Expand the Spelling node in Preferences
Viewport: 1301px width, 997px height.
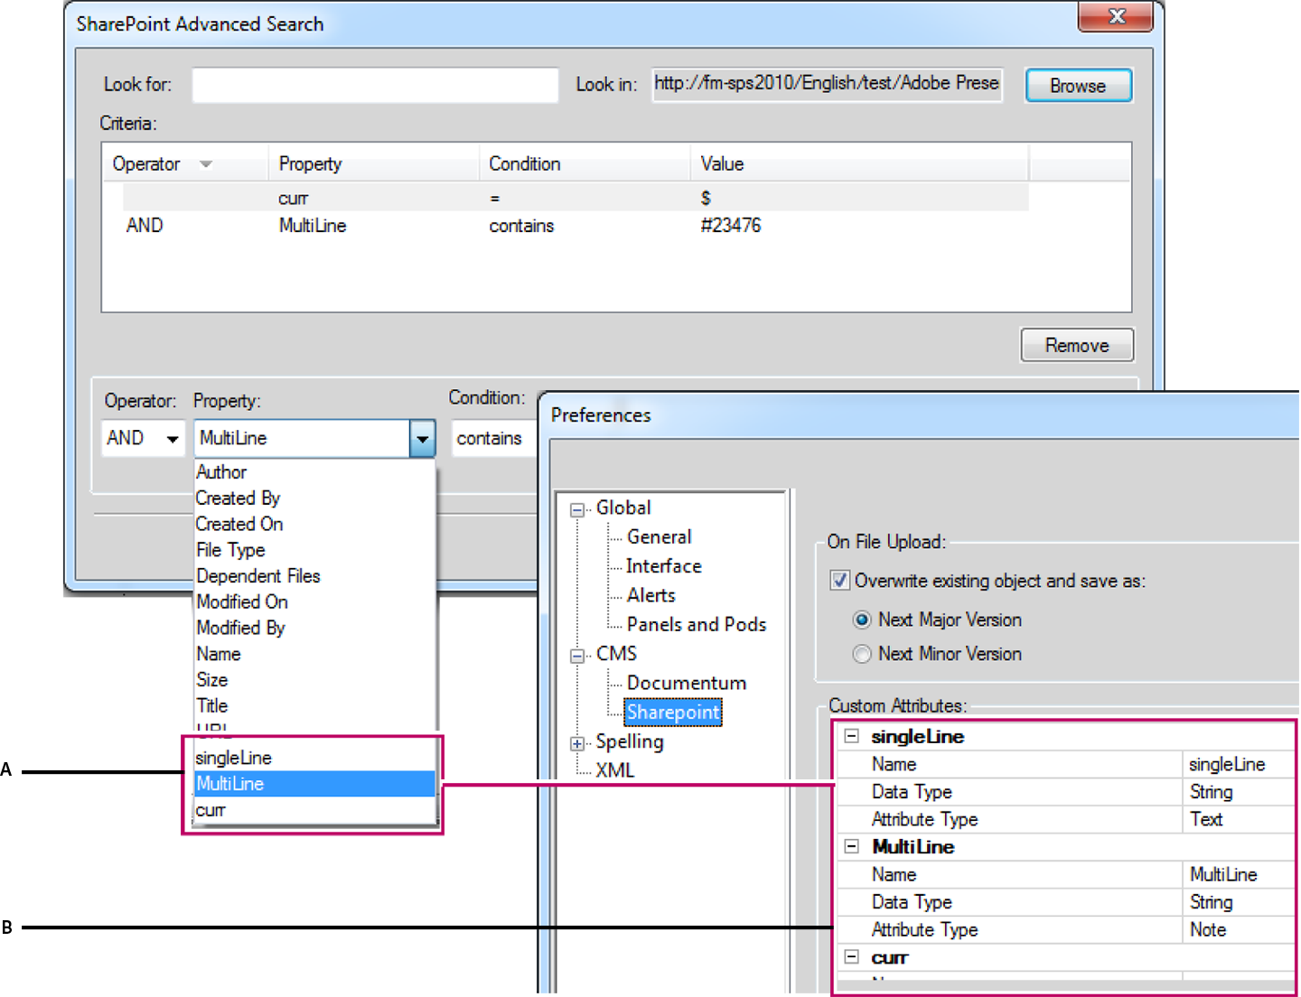pyautogui.click(x=576, y=742)
